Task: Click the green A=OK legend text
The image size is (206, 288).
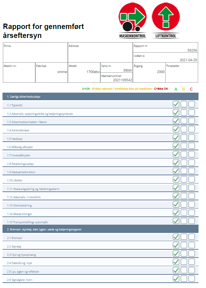Action: pyautogui.click(x=86, y=89)
